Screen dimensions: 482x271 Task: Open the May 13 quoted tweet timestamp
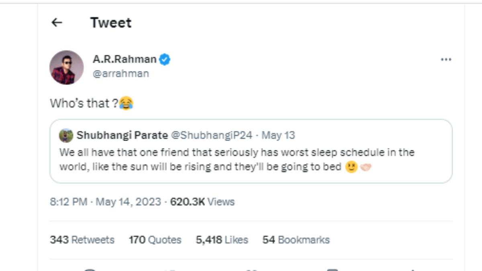coord(280,135)
